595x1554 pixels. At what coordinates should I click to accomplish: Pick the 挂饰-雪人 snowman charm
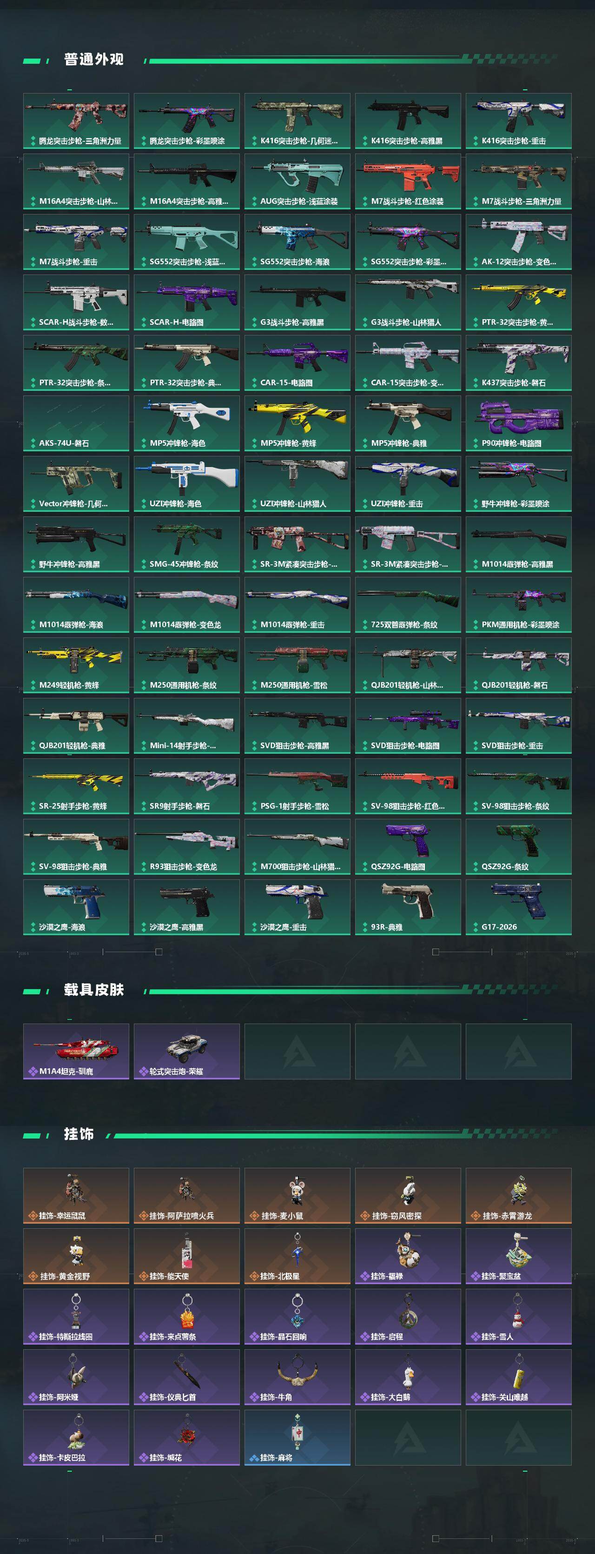[x=518, y=1316]
